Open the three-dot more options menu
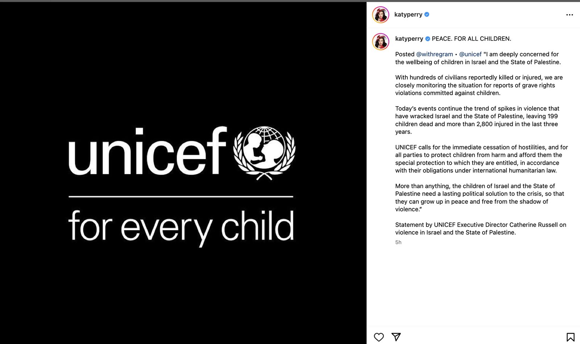The height and width of the screenshot is (344, 580). point(569,15)
